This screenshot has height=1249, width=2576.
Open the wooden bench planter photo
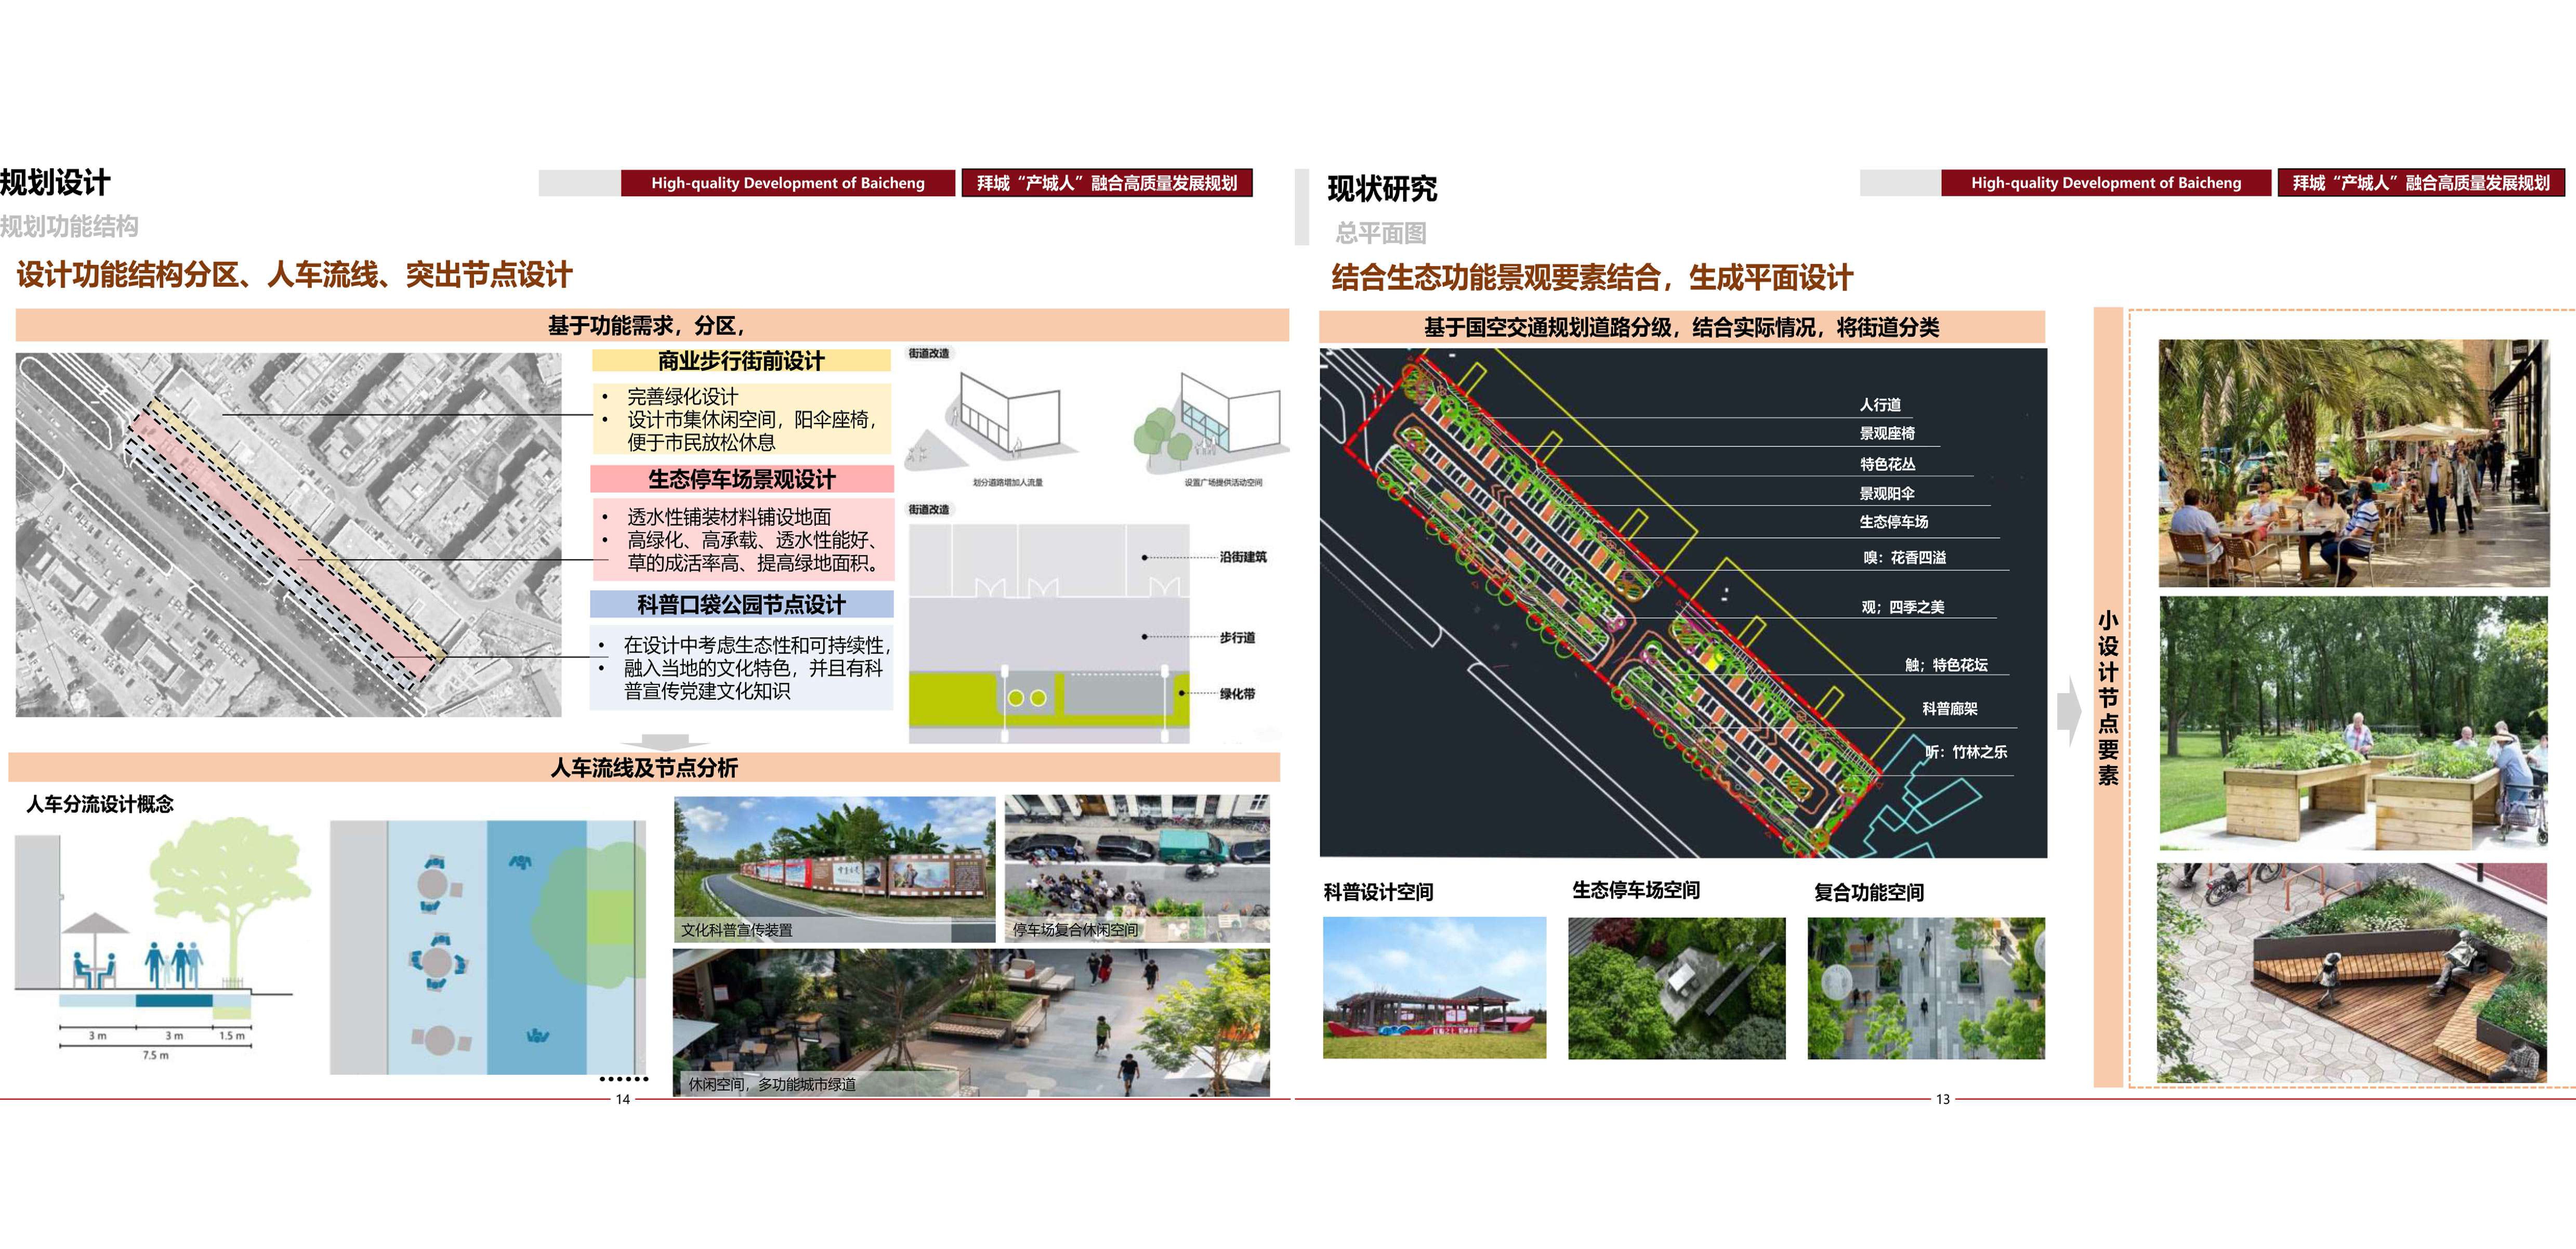[2353, 973]
